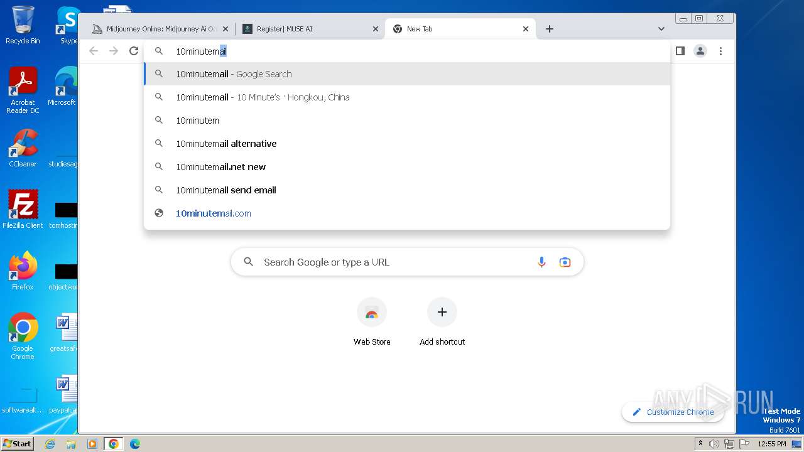
Task: Open the media player taskbar icon
Action: coord(92,444)
